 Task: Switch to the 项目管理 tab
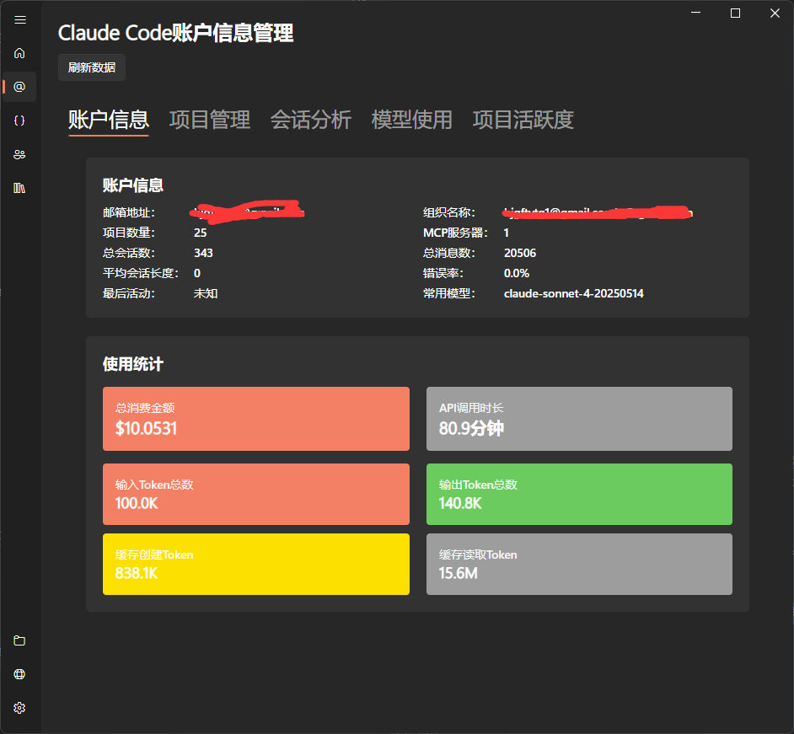[x=210, y=120]
